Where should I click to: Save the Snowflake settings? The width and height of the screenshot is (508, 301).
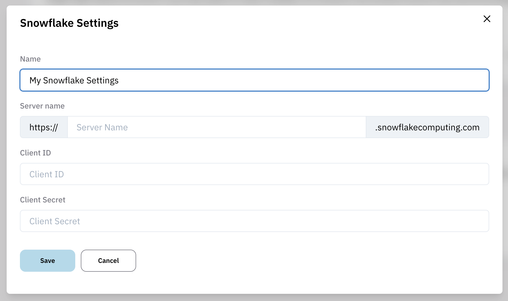pyautogui.click(x=48, y=261)
